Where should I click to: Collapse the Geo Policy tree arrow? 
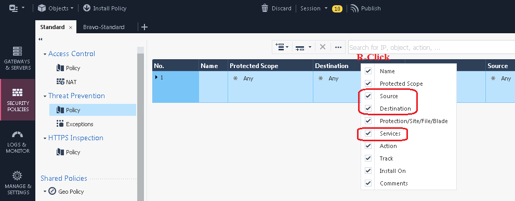[x=45, y=192]
